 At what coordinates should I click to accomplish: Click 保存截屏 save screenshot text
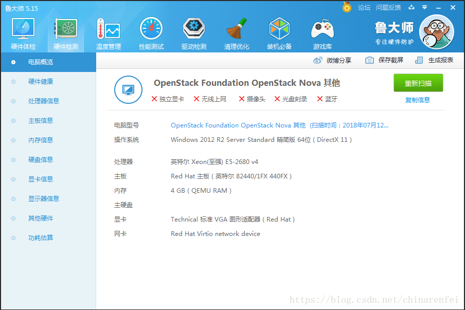pyautogui.click(x=390, y=60)
